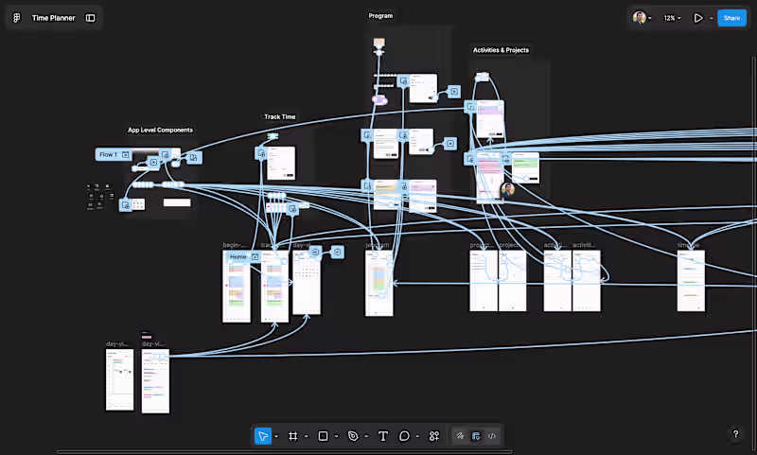Open the avatar dropdown arrow

click(650, 18)
